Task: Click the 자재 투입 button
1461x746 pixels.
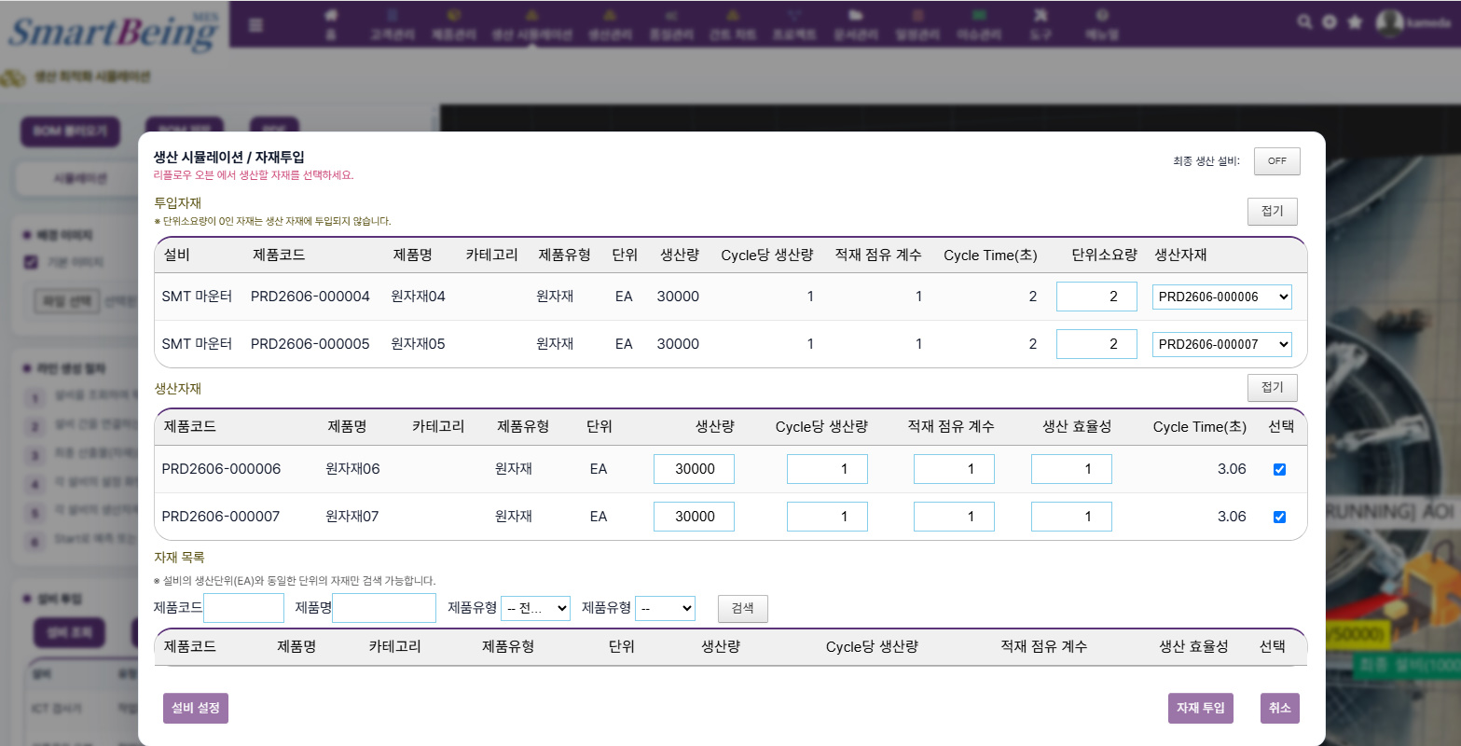Action: tap(1200, 708)
